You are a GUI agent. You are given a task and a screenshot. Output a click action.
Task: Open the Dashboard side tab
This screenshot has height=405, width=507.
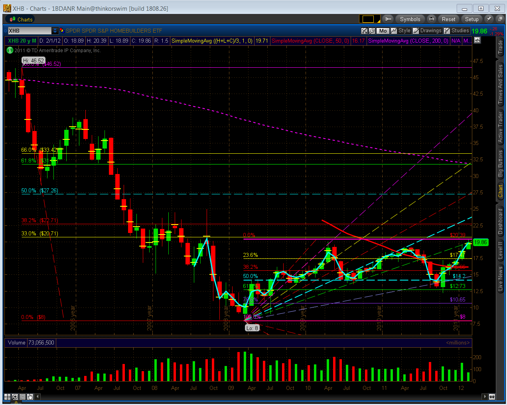coord(500,221)
